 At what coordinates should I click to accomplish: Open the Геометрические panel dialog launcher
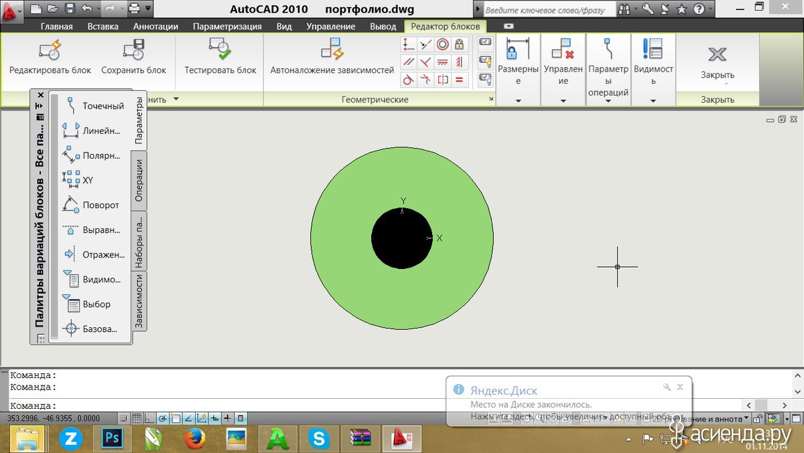[491, 100]
